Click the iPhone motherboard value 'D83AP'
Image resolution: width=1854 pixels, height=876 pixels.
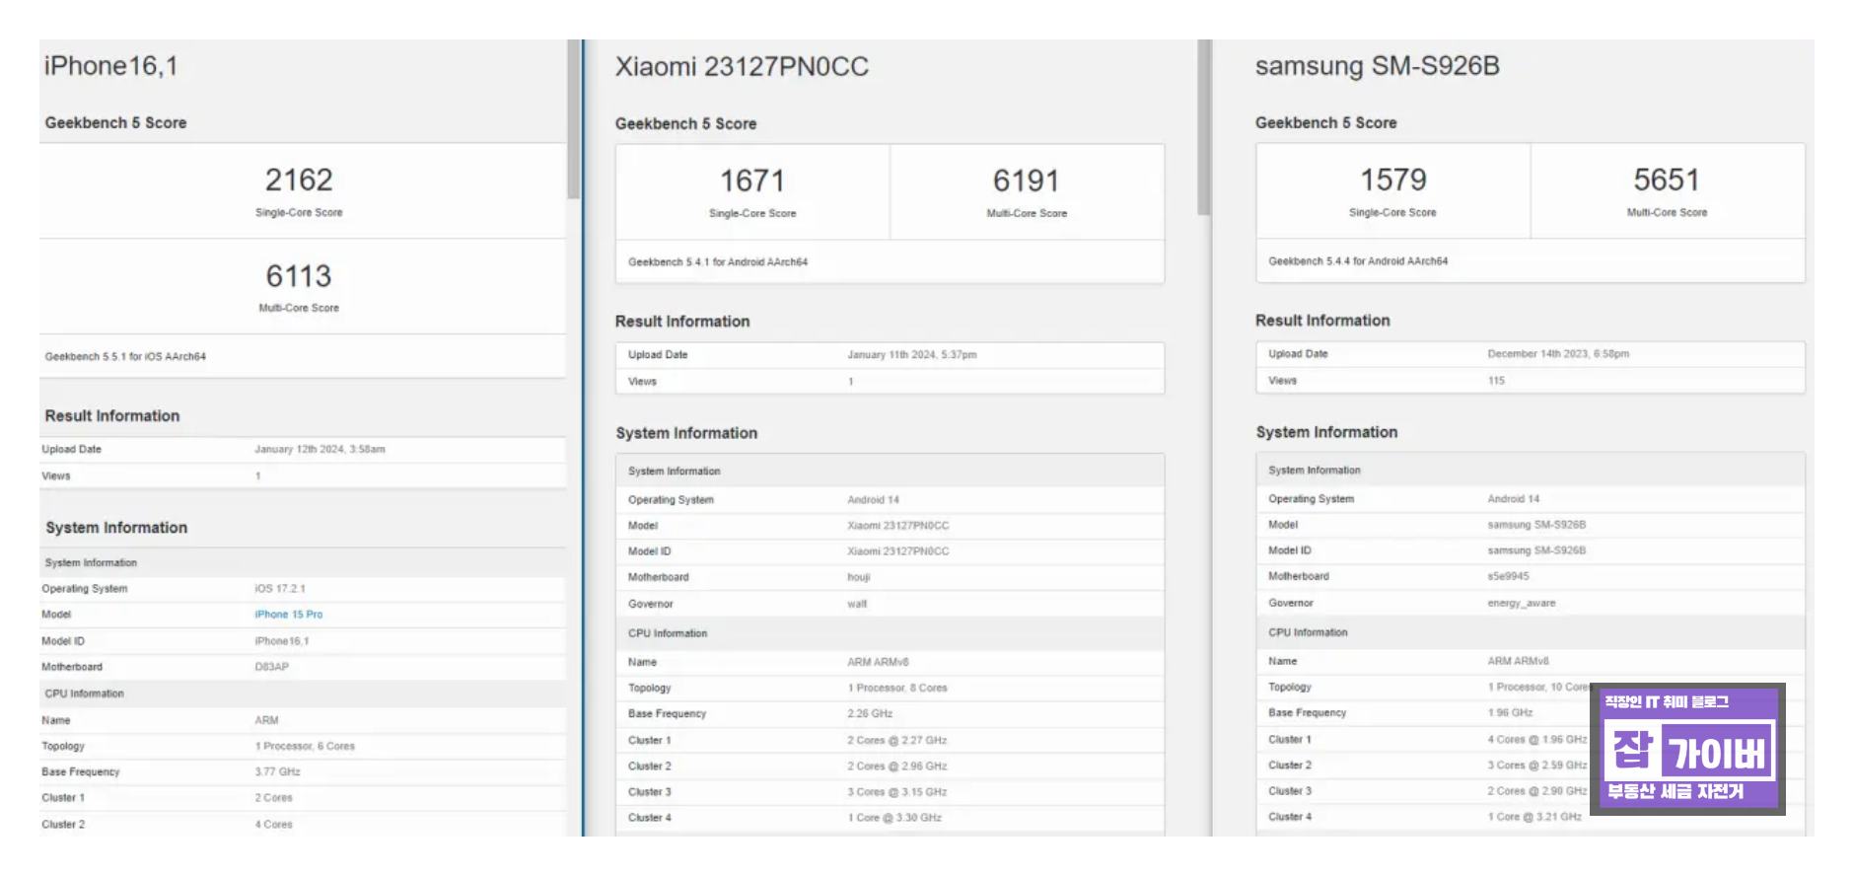[x=272, y=667]
